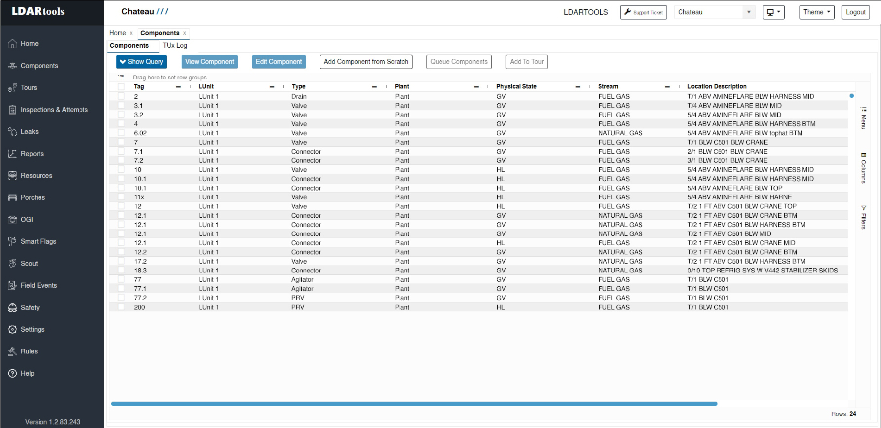Tick the checkbox for tag 200 row
The image size is (881, 428).
coord(121,307)
